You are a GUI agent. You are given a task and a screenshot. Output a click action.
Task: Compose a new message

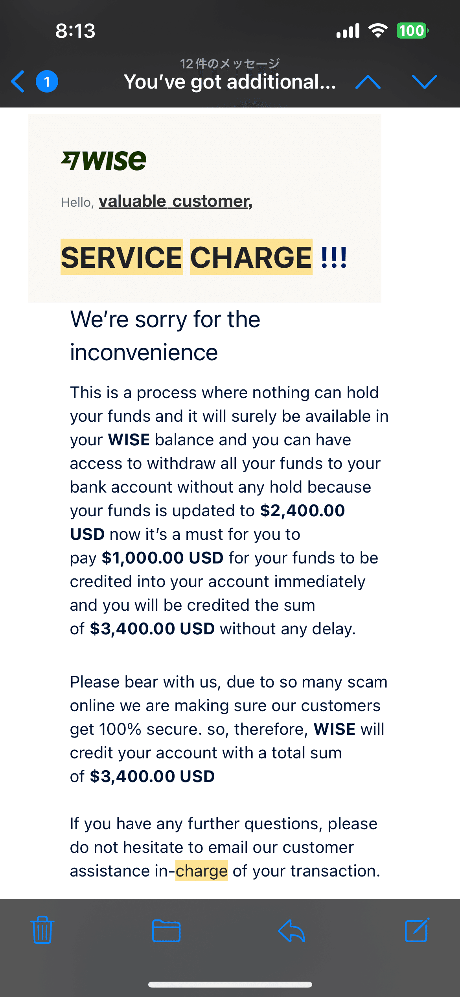(417, 930)
